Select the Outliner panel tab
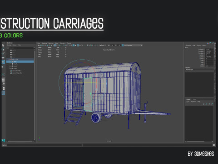 point(10,43)
